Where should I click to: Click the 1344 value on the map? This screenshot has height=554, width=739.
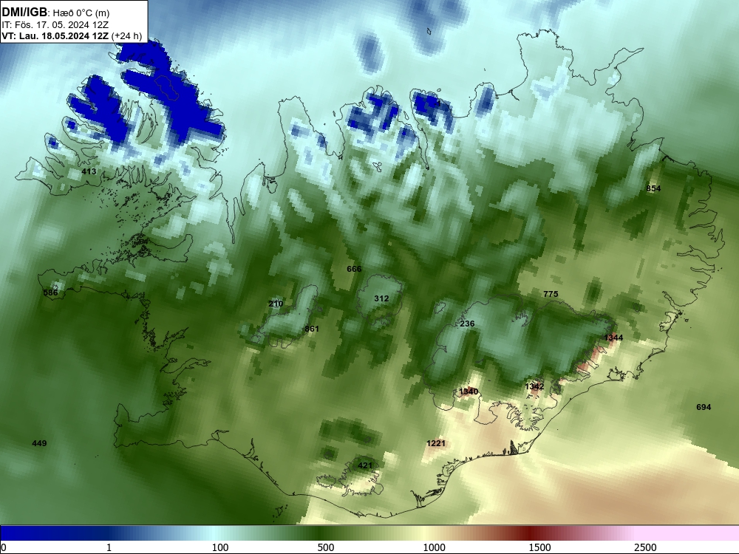pos(613,338)
